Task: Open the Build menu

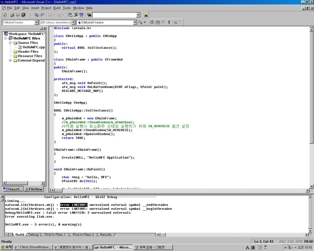Action: click(x=57, y=8)
